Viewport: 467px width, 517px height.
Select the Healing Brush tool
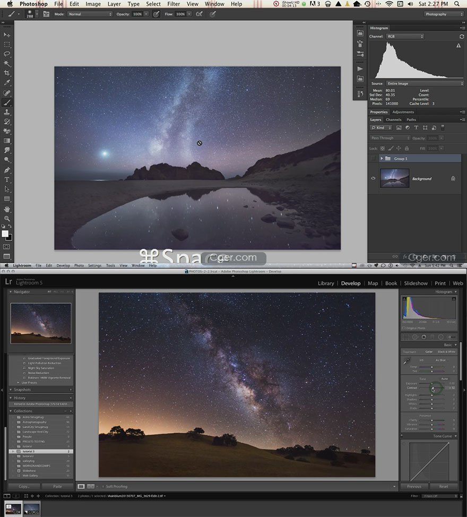point(6,93)
